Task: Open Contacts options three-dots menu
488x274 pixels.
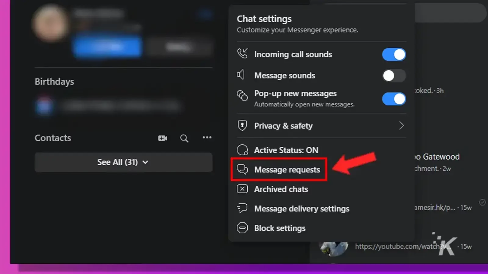Action: pyautogui.click(x=207, y=138)
